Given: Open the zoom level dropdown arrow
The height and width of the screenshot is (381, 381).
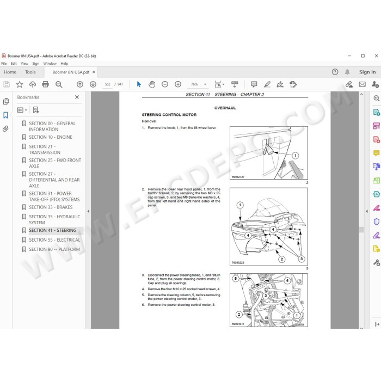Looking at the screenshot, I should (205, 84).
